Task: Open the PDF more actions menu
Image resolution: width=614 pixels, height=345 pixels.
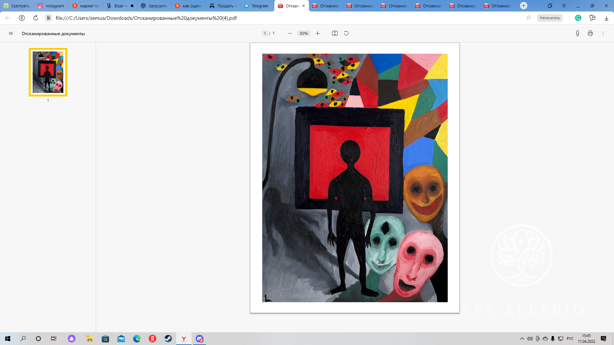Action: 603,34
